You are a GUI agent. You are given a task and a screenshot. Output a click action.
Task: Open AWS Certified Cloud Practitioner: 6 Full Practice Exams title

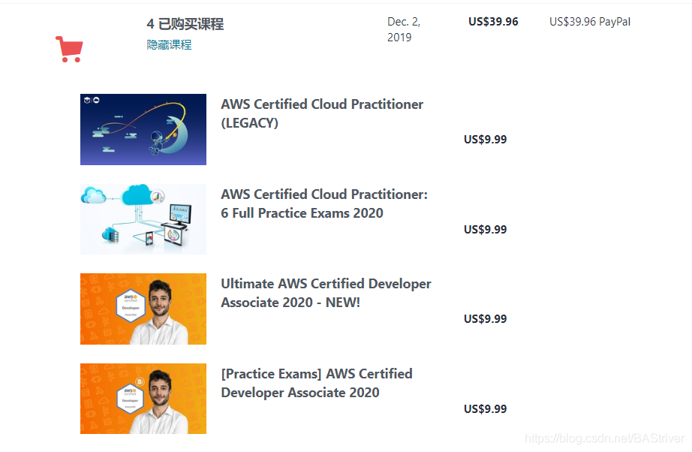pyautogui.click(x=324, y=203)
